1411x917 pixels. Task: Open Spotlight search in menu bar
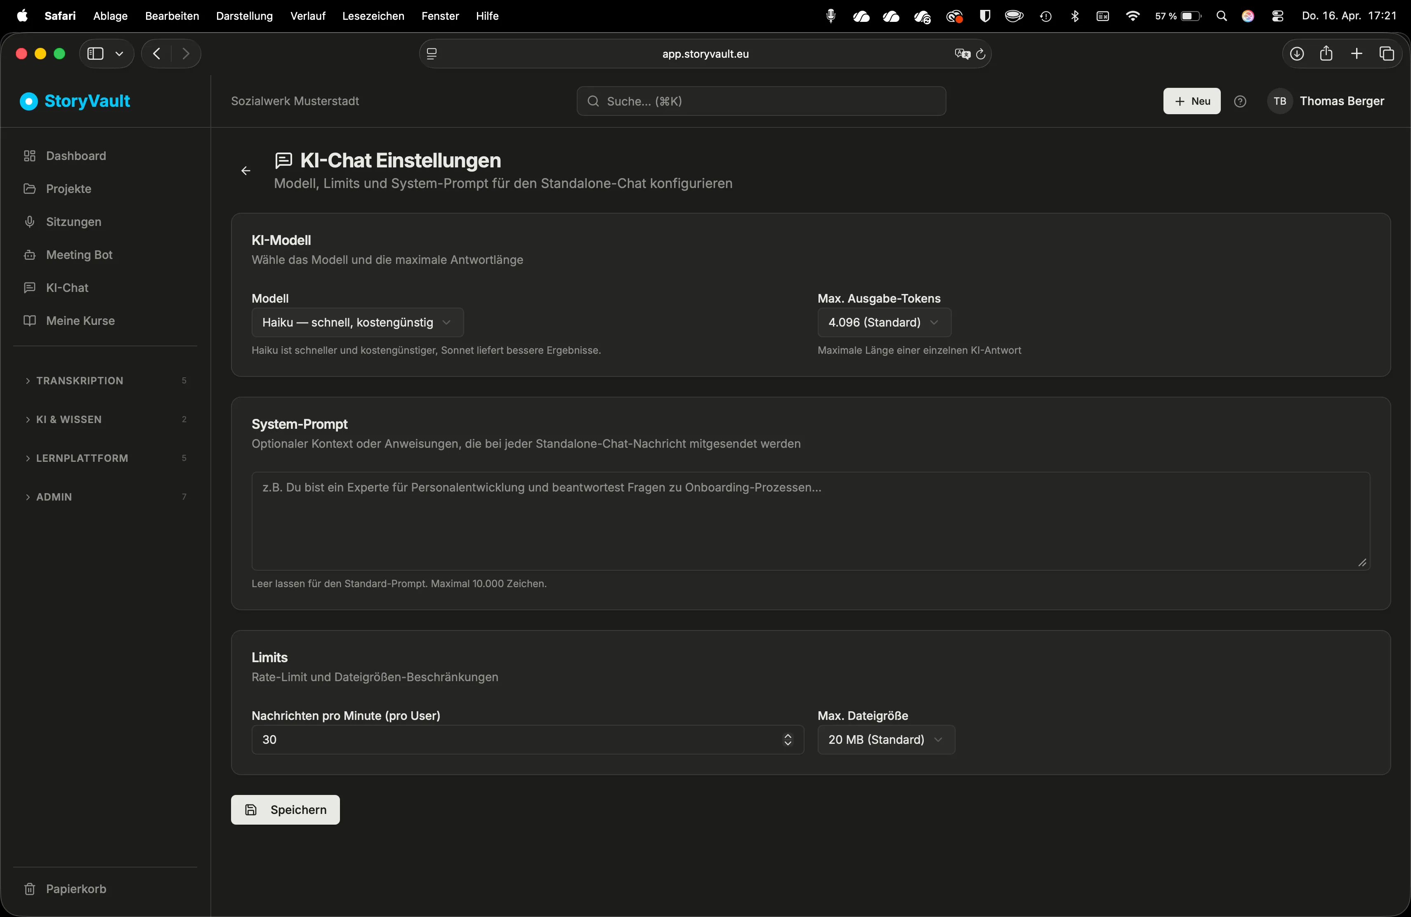(x=1221, y=16)
